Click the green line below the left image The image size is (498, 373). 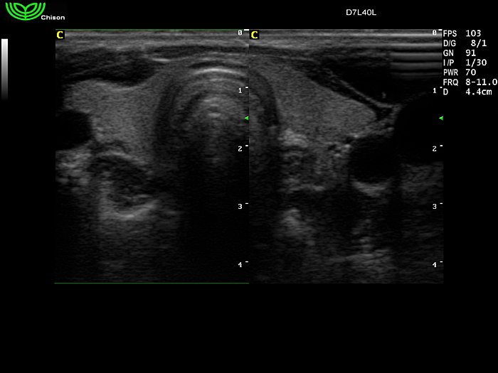tap(152, 283)
